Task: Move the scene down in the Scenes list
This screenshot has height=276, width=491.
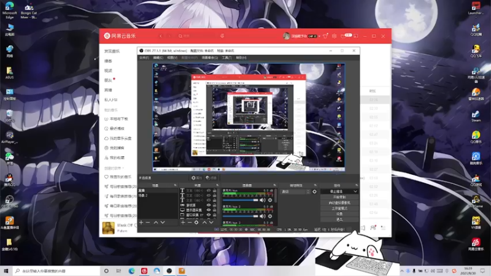Action: pos(163,223)
